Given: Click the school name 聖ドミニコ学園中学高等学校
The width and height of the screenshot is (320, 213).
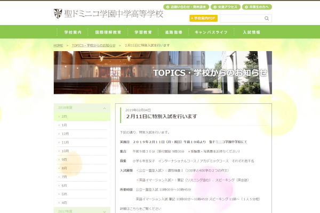Looking at the screenshot, I should pos(114,14).
